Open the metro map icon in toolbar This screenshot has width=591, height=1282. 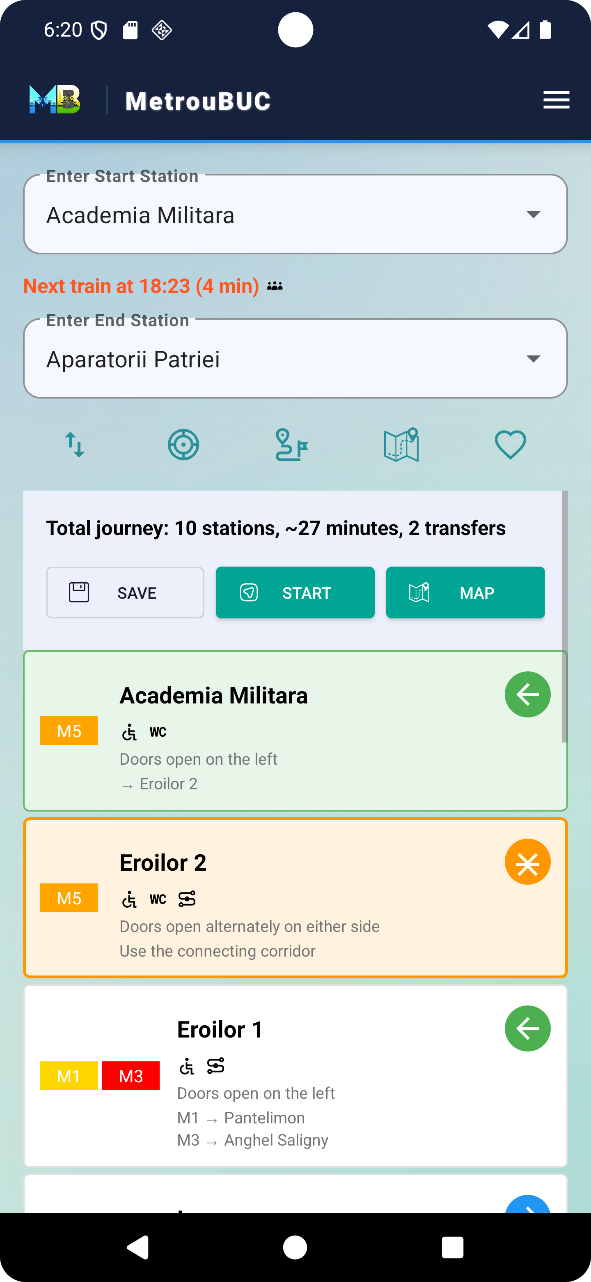(x=401, y=445)
